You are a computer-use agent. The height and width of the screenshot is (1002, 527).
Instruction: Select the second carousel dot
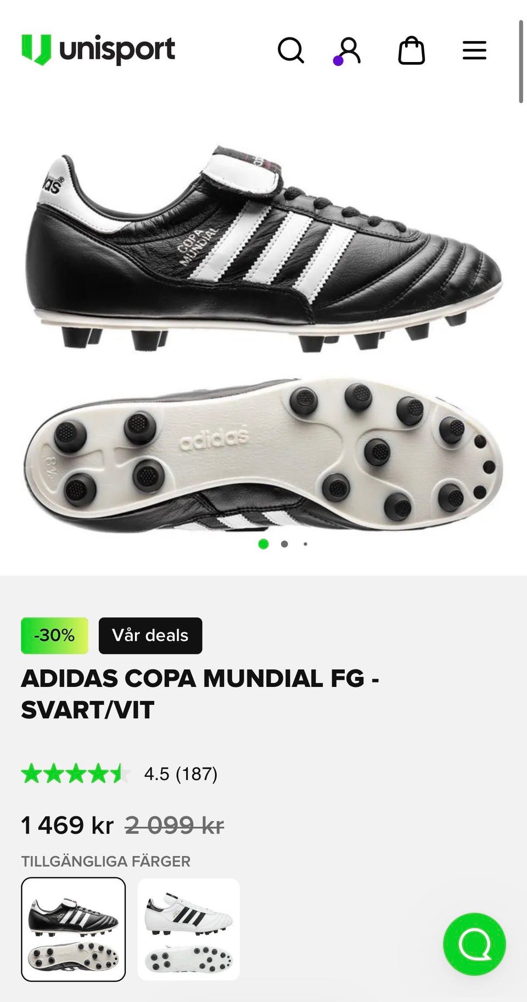284,544
